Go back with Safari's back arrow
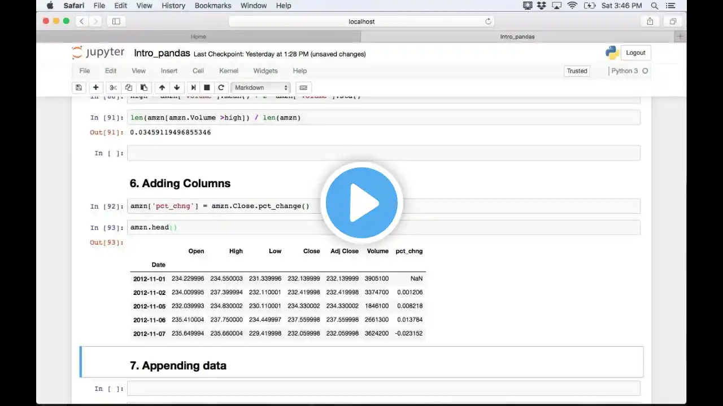The width and height of the screenshot is (723, 406). pos(82,21)
